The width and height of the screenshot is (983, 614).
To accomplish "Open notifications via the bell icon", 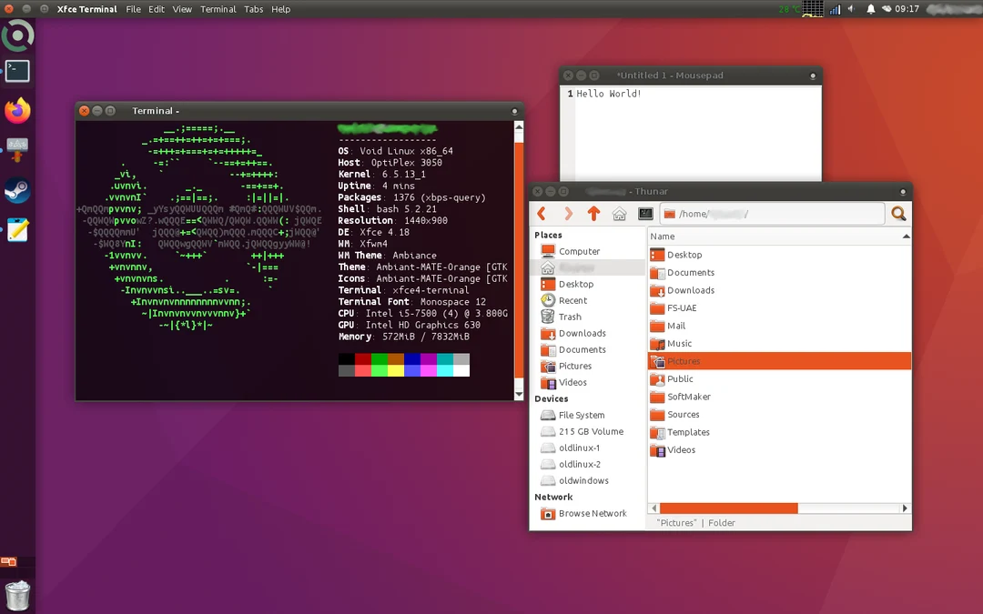I will pyautogui.click(x=871, y=9).
